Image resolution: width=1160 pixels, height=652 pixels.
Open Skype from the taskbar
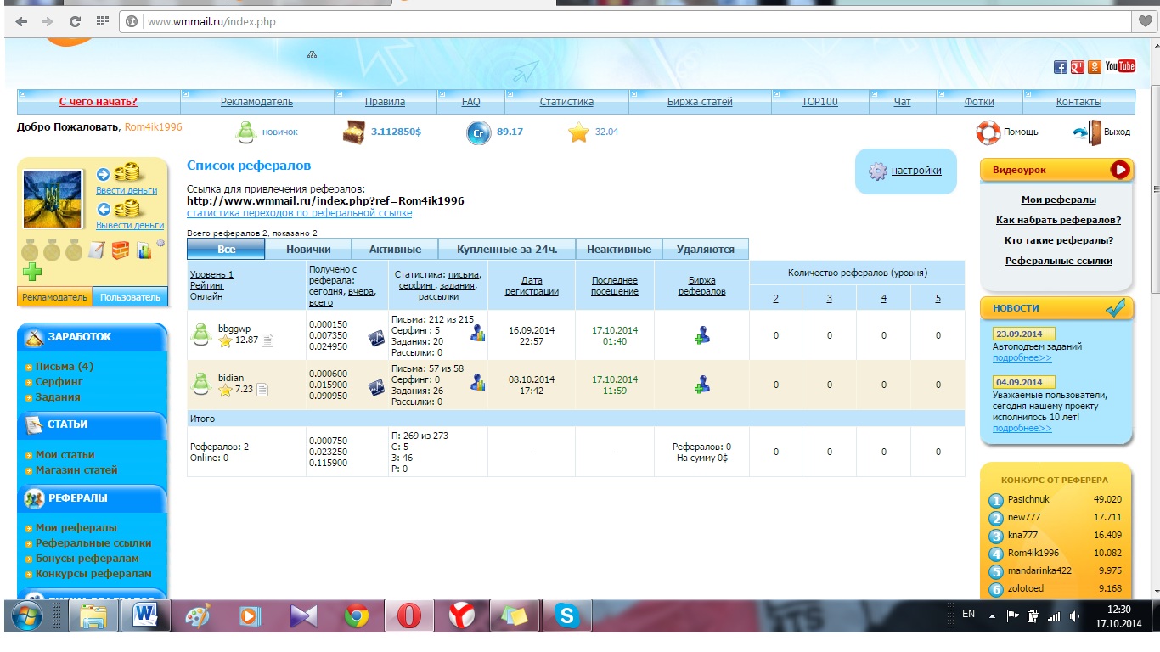pyautogui.click(x=566, y=616)
